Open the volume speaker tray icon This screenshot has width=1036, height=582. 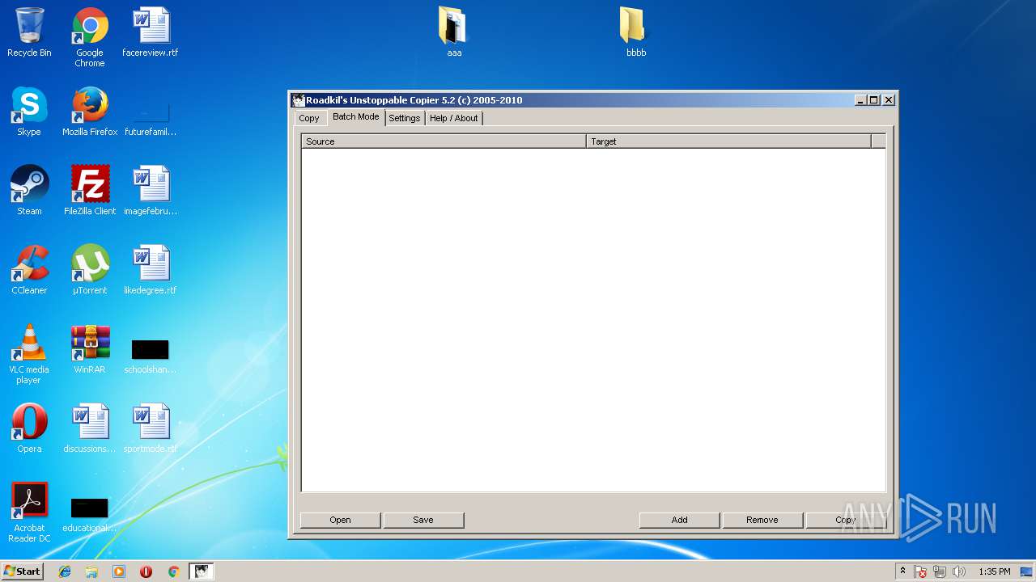point(959,571)
